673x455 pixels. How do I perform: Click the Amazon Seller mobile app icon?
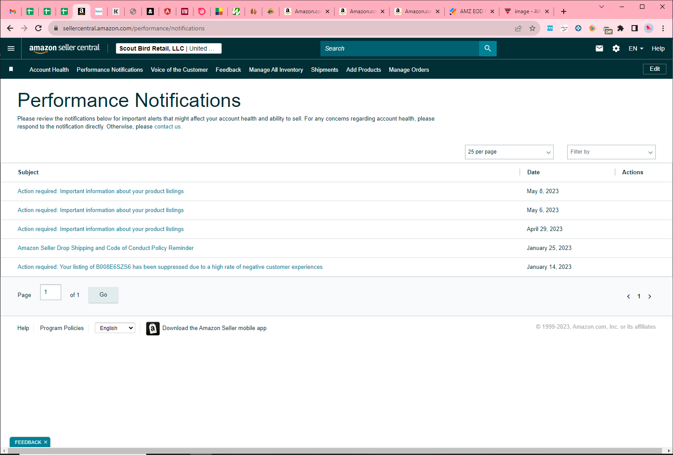pos(152,328)
